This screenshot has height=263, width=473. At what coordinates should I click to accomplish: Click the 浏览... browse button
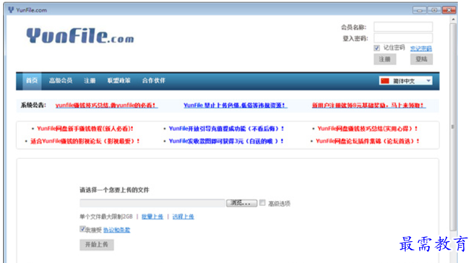pos(241,203)
